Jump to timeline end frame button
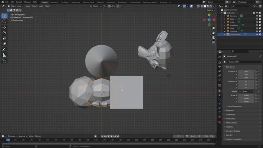Screen dimensions: 263x148 coord(118,136)
